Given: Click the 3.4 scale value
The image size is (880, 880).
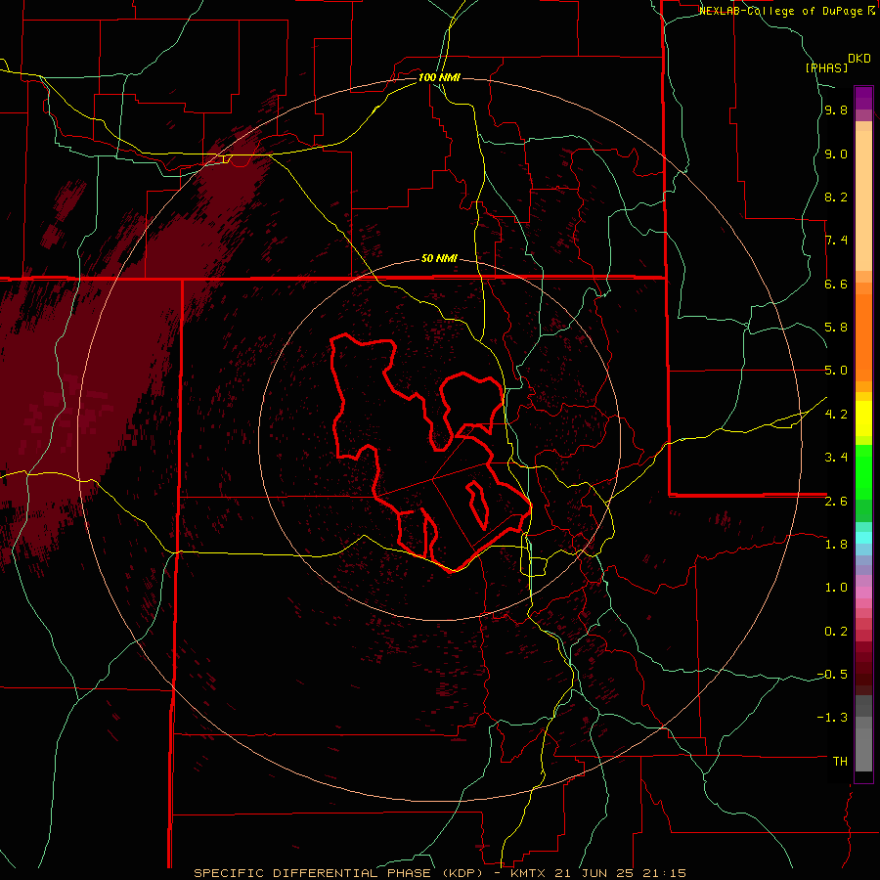Looking at the screenshot, I should pos(836,458).
